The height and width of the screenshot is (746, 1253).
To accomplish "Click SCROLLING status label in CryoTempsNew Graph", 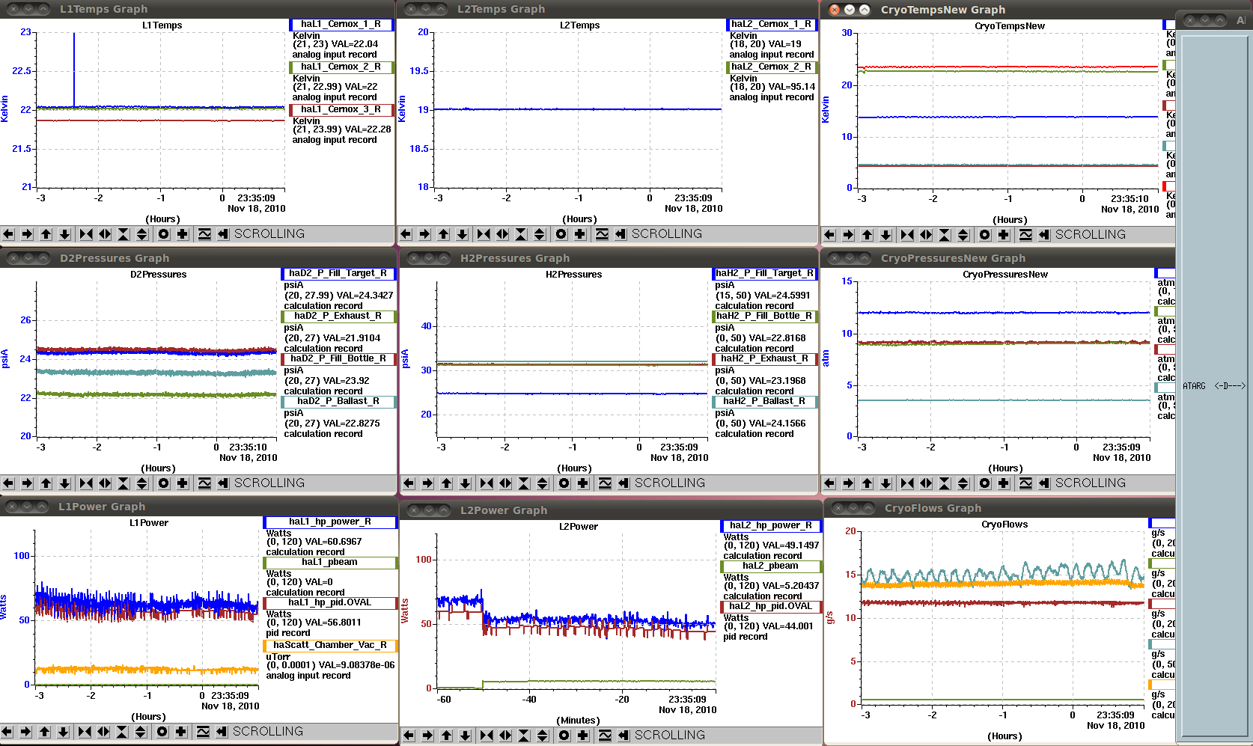I will coord(1091,235).
